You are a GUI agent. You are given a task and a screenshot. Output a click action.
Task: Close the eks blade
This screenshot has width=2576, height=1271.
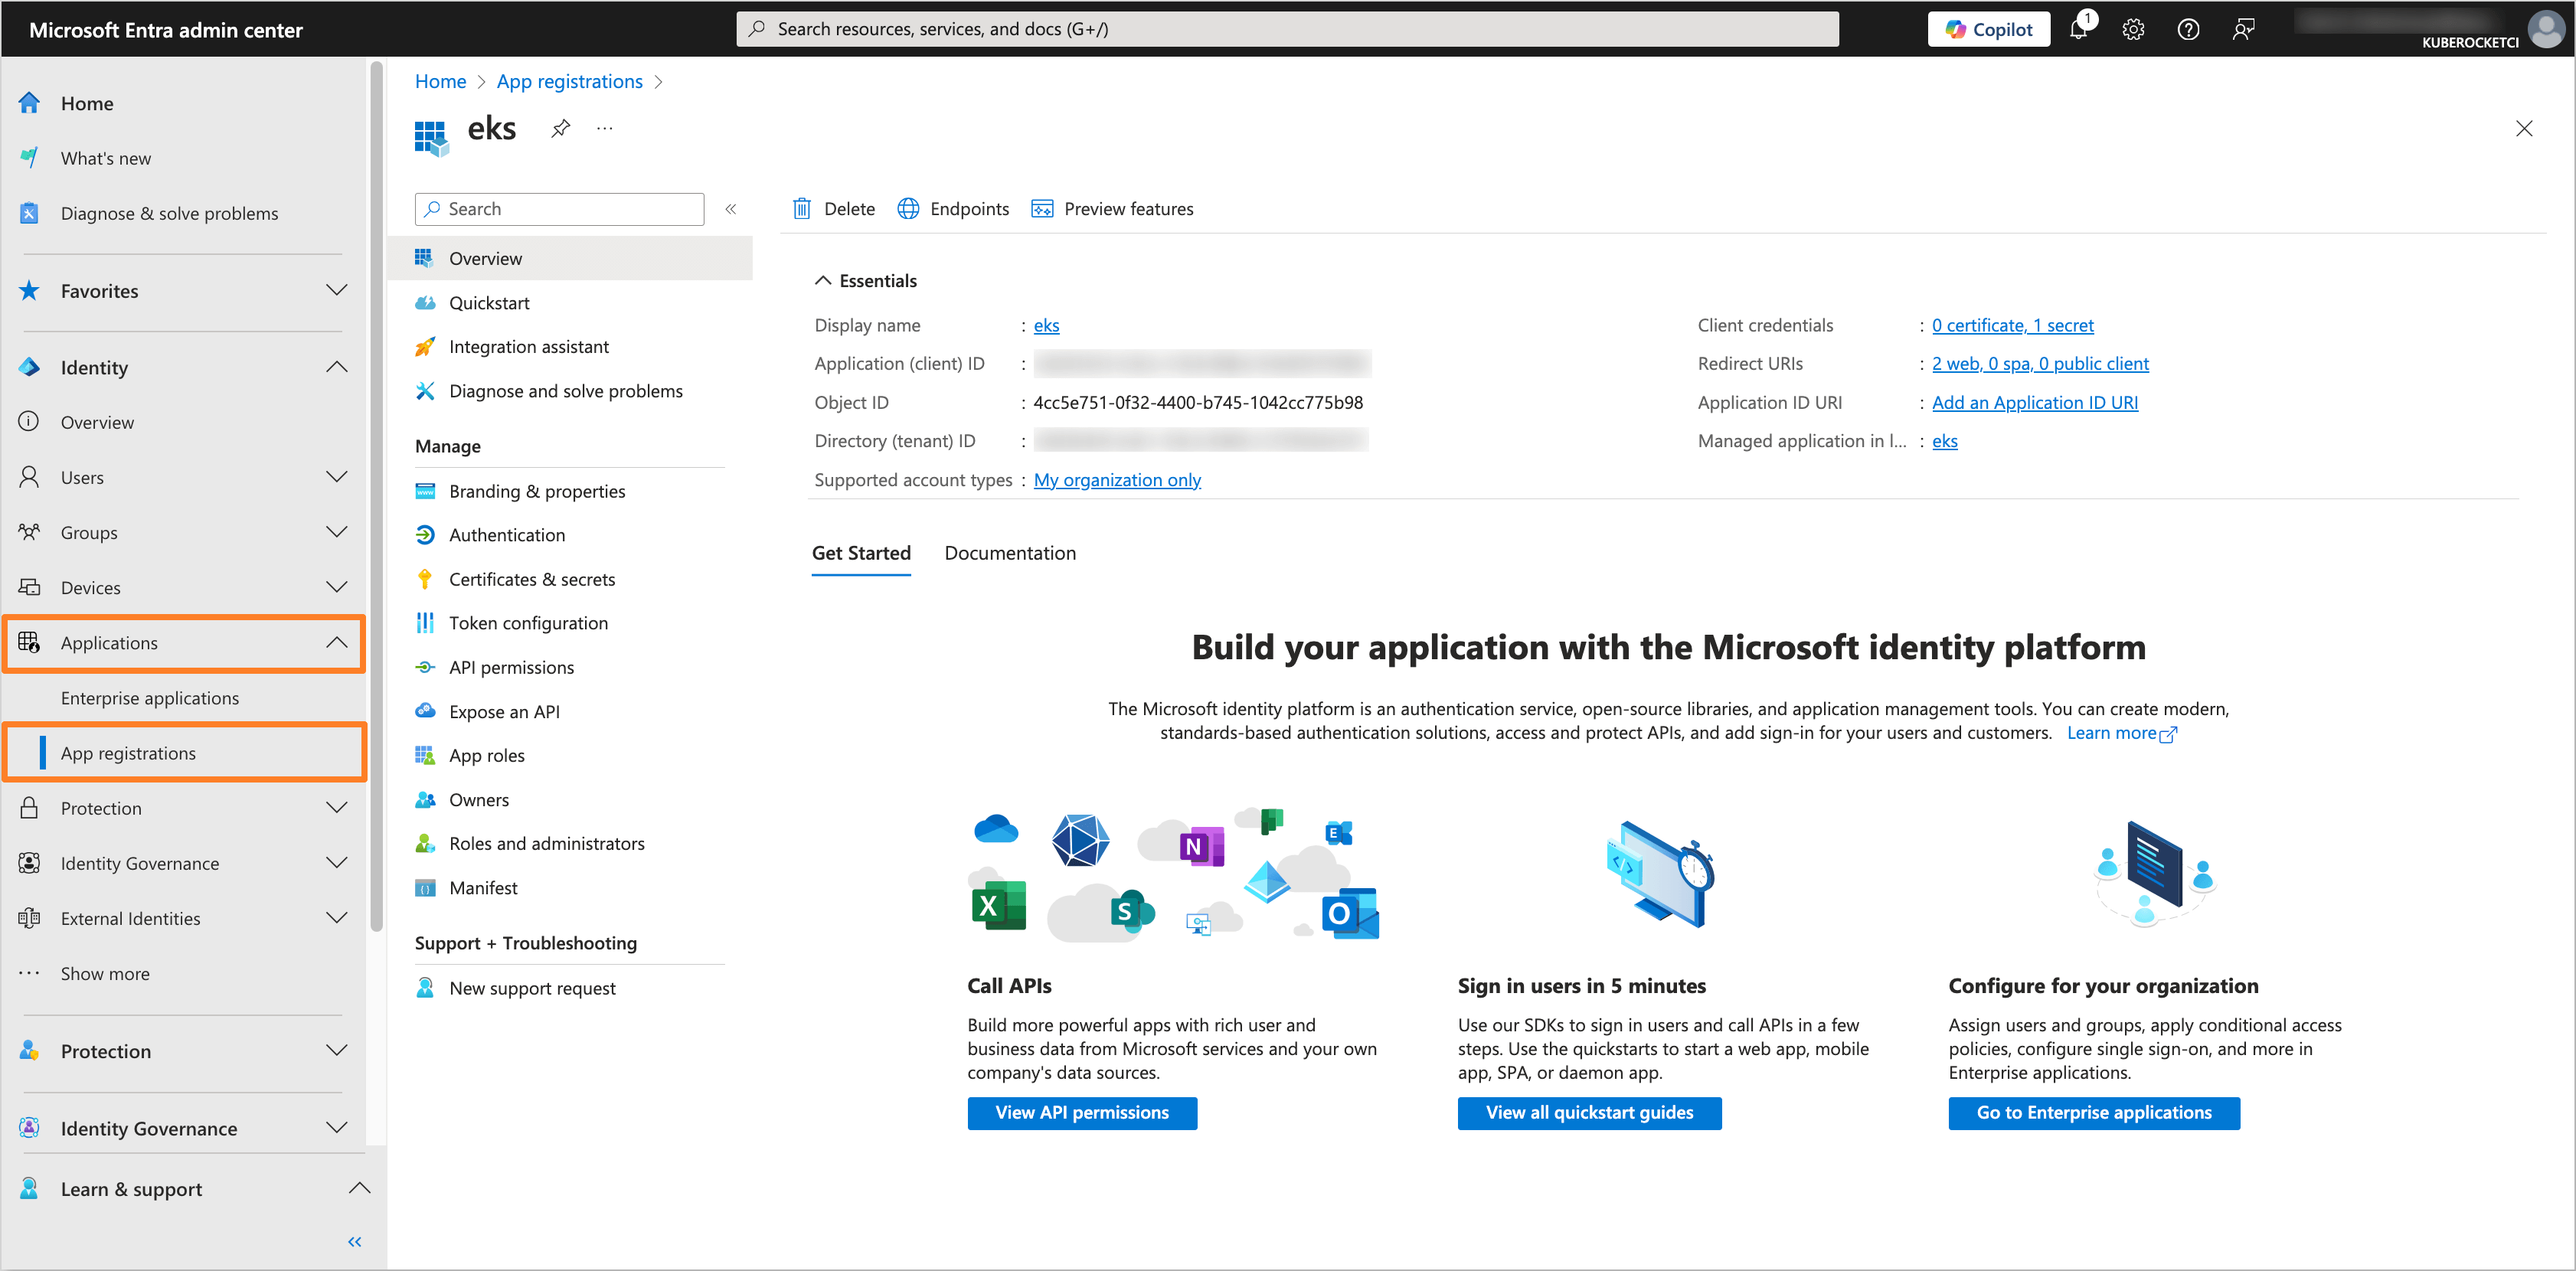click(x=2523, y=128)
